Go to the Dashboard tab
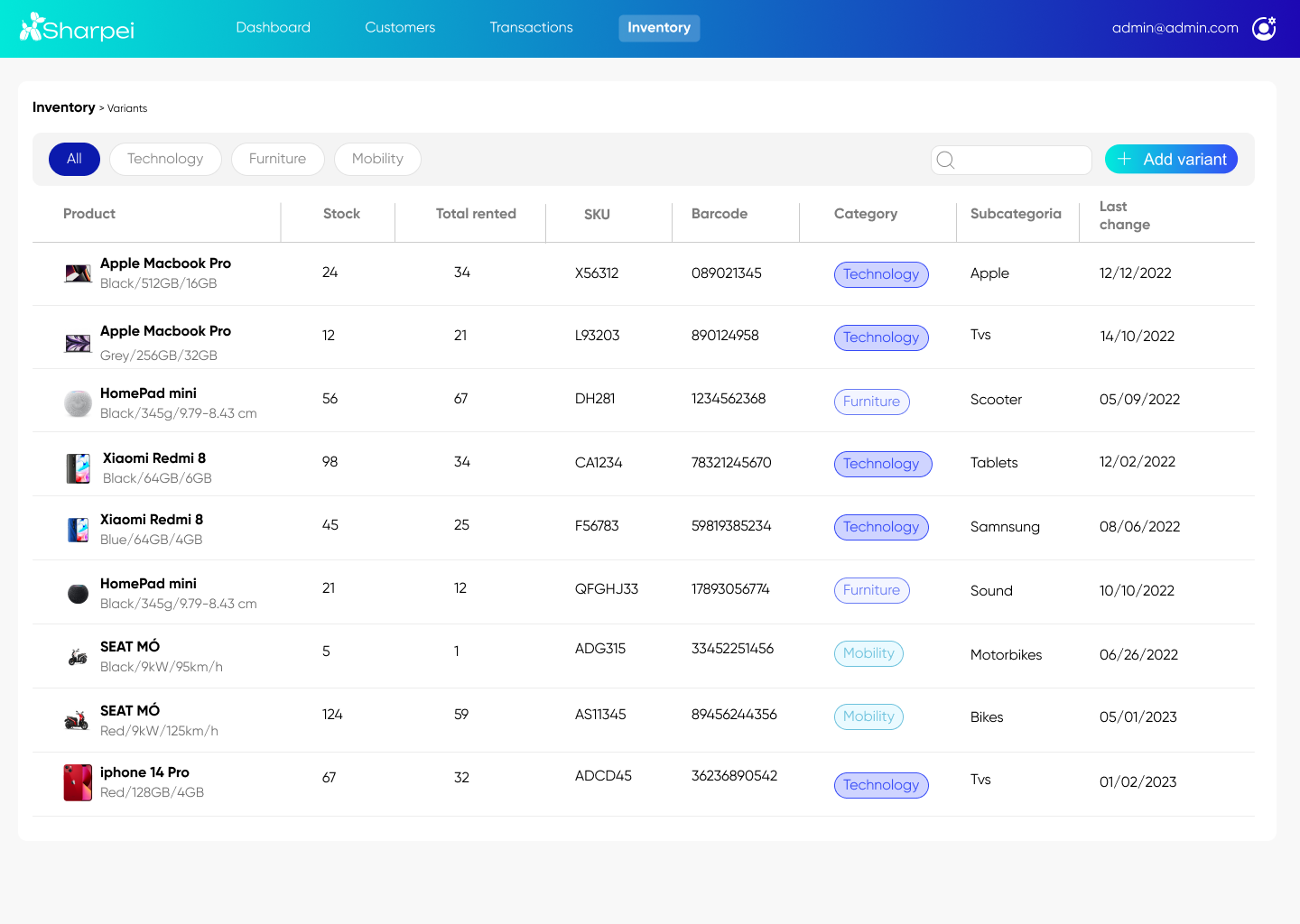The height and width of the screenshot is (924, 1300). 274,28
